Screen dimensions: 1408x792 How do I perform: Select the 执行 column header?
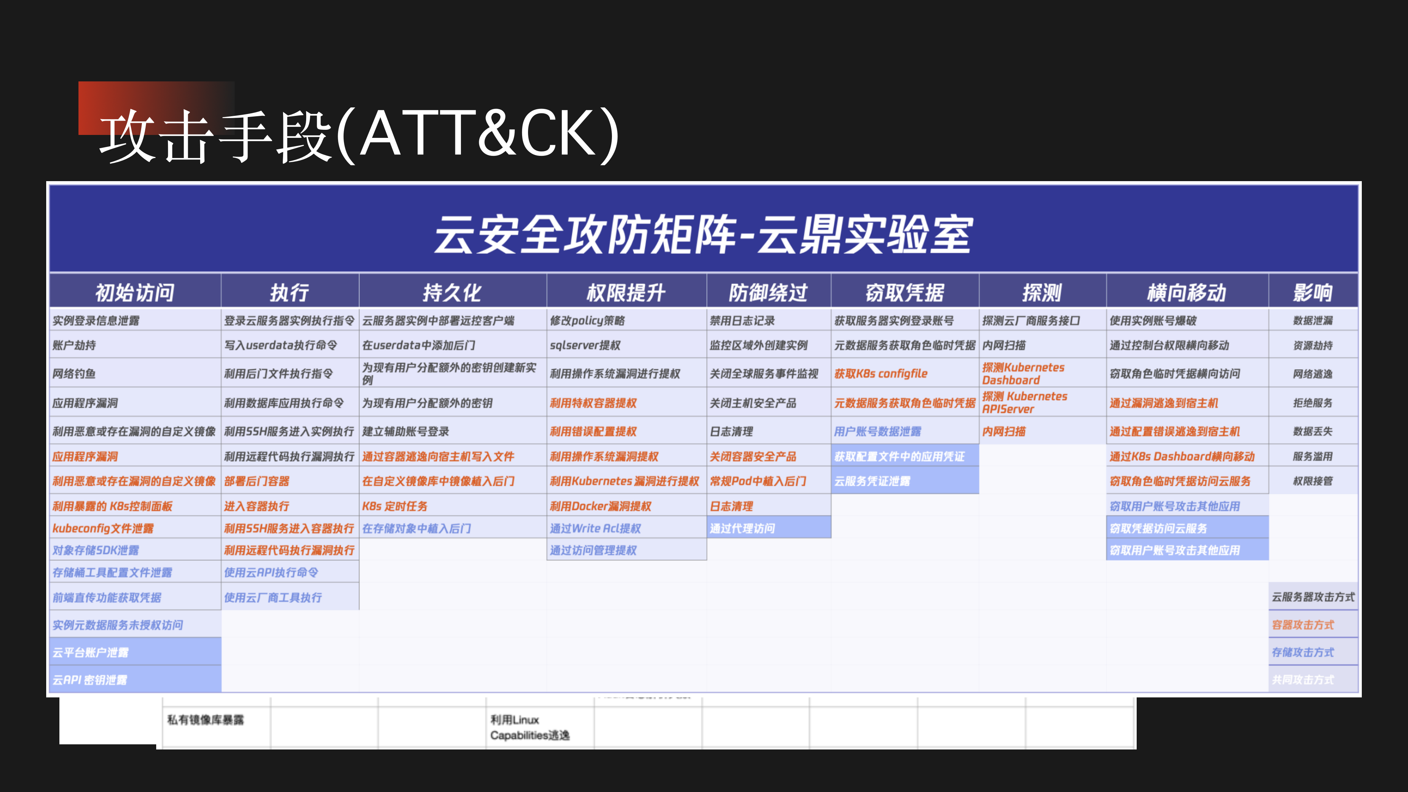[x=290, y=291]
